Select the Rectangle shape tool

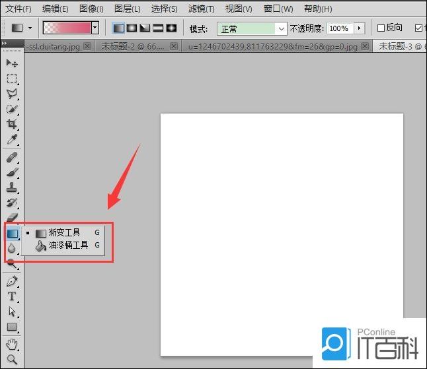tap(12, 327)
